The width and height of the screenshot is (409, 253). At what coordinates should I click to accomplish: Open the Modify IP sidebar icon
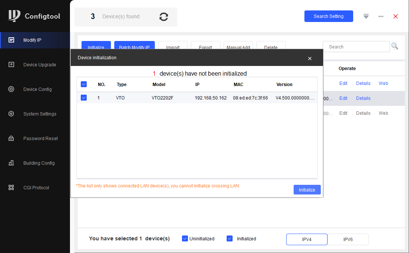click(11, 40)
